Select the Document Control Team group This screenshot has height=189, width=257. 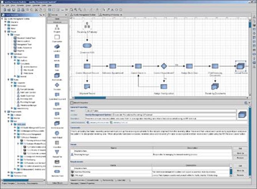click(25, 38)
